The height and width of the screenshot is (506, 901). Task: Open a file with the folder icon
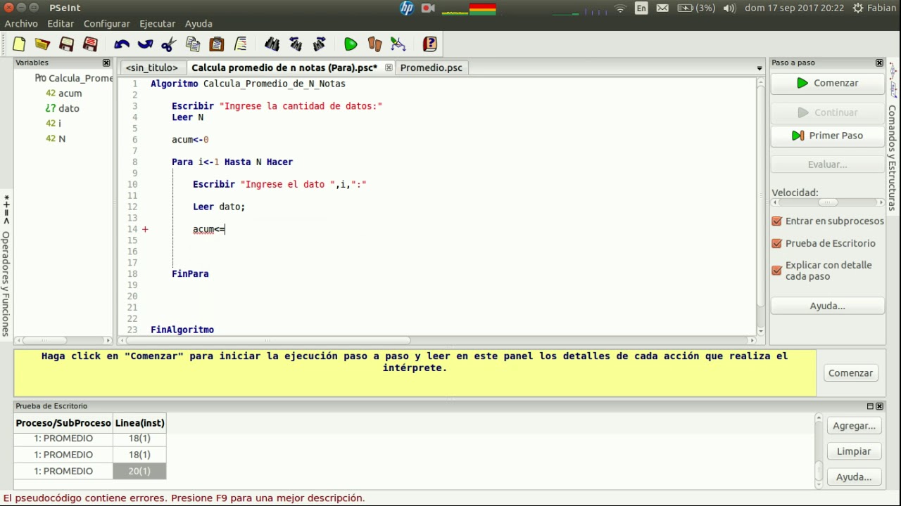click(42, 44)
